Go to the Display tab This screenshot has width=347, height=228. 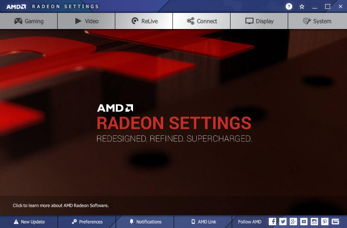[259, 21]
